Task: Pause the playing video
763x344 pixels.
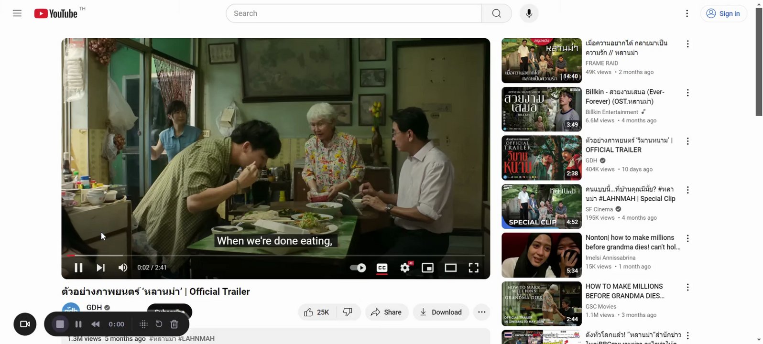Action: (78, 268)
